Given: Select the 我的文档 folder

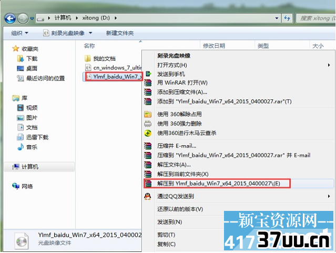Looking at the screenshot, I should [104, 58].
